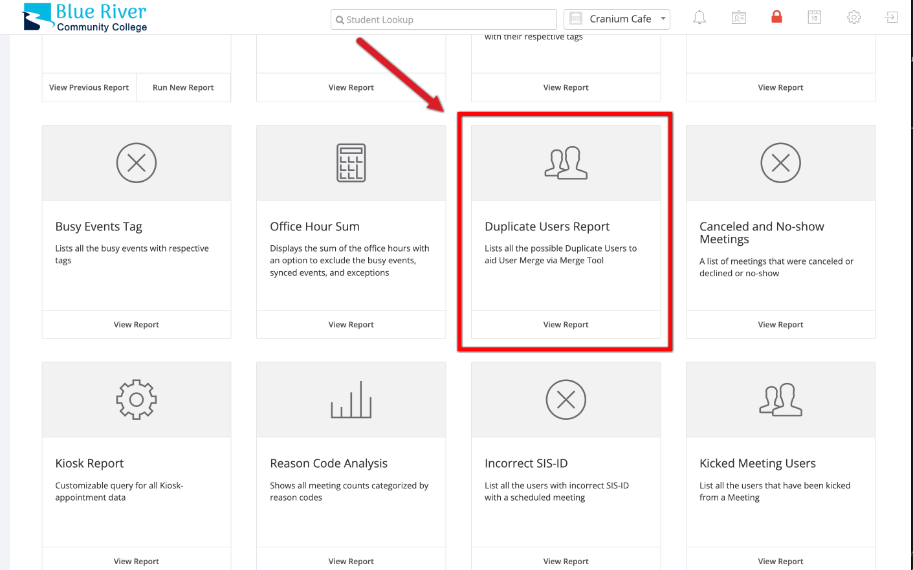
Task: Open the notifications bell icon
Action: coord(699,17)
